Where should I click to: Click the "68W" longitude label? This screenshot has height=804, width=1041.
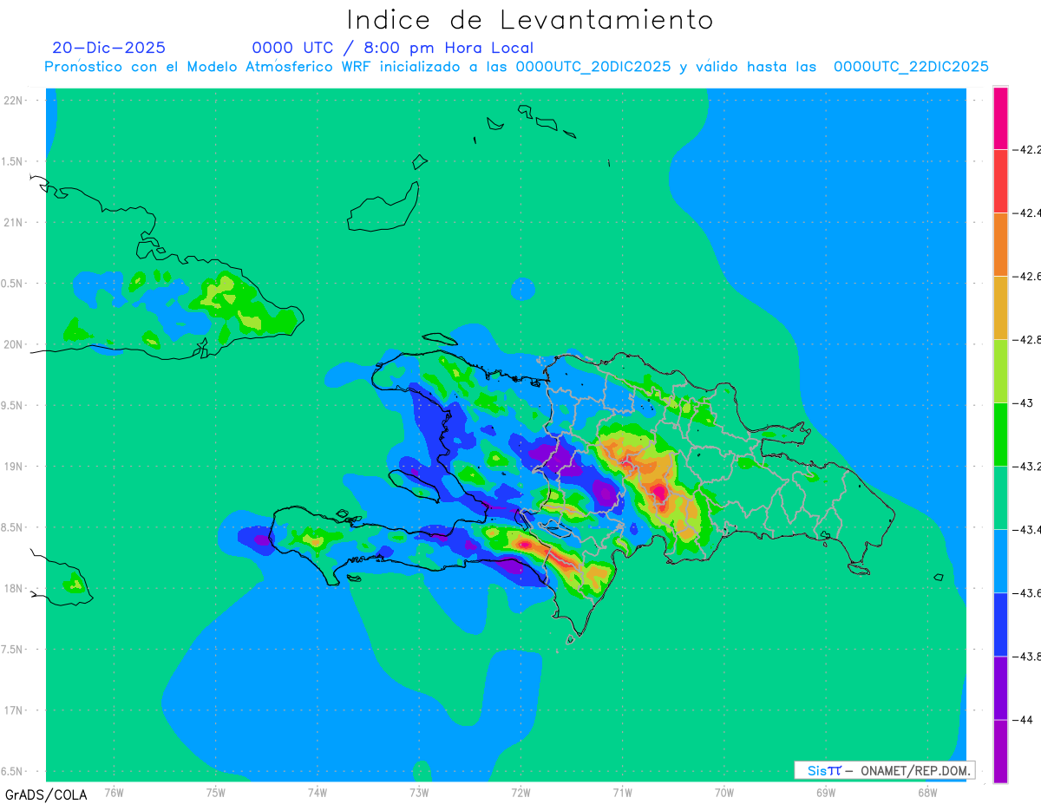pos(926,792)
